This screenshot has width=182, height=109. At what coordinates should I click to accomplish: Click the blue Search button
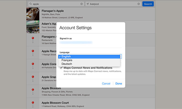148,4
